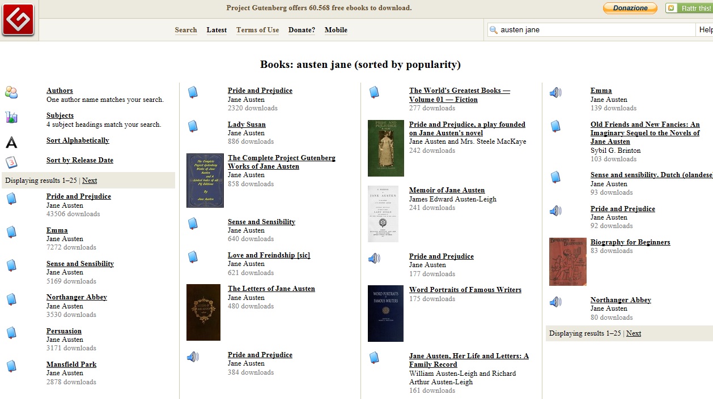
Task: Open Biography for Beginners cover thumbnail
Action: point(568,261)
